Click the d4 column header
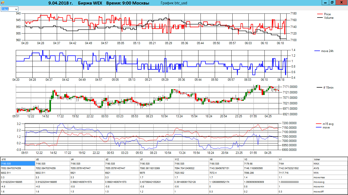 click(87, 159)
